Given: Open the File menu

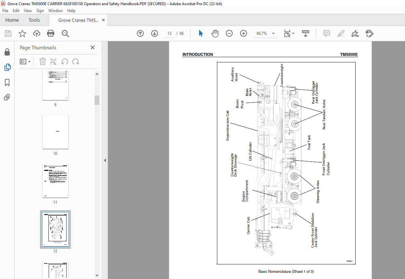Looking at the screenshot, I should pos(5,11).
